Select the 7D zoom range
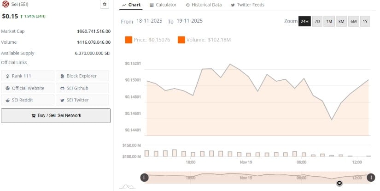Viewport: 380px width, 191px height. [x=317, y=22]
